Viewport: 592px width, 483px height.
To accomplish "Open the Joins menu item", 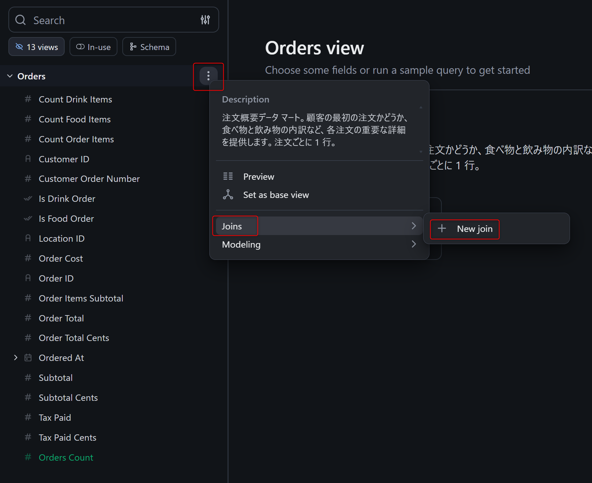I will [232, 226].
